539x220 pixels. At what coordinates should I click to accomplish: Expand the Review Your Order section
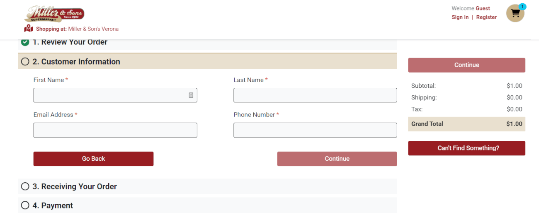coord(207,43)
